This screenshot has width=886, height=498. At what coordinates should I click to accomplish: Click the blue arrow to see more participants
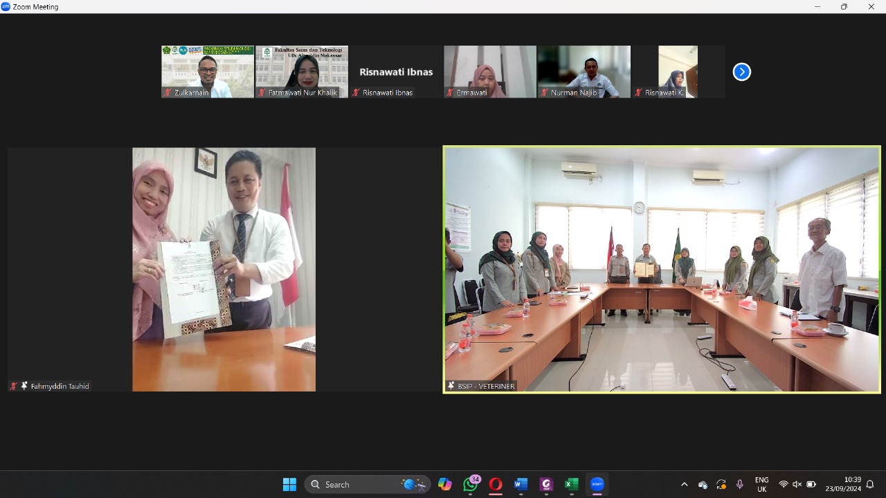coord(741,71)
